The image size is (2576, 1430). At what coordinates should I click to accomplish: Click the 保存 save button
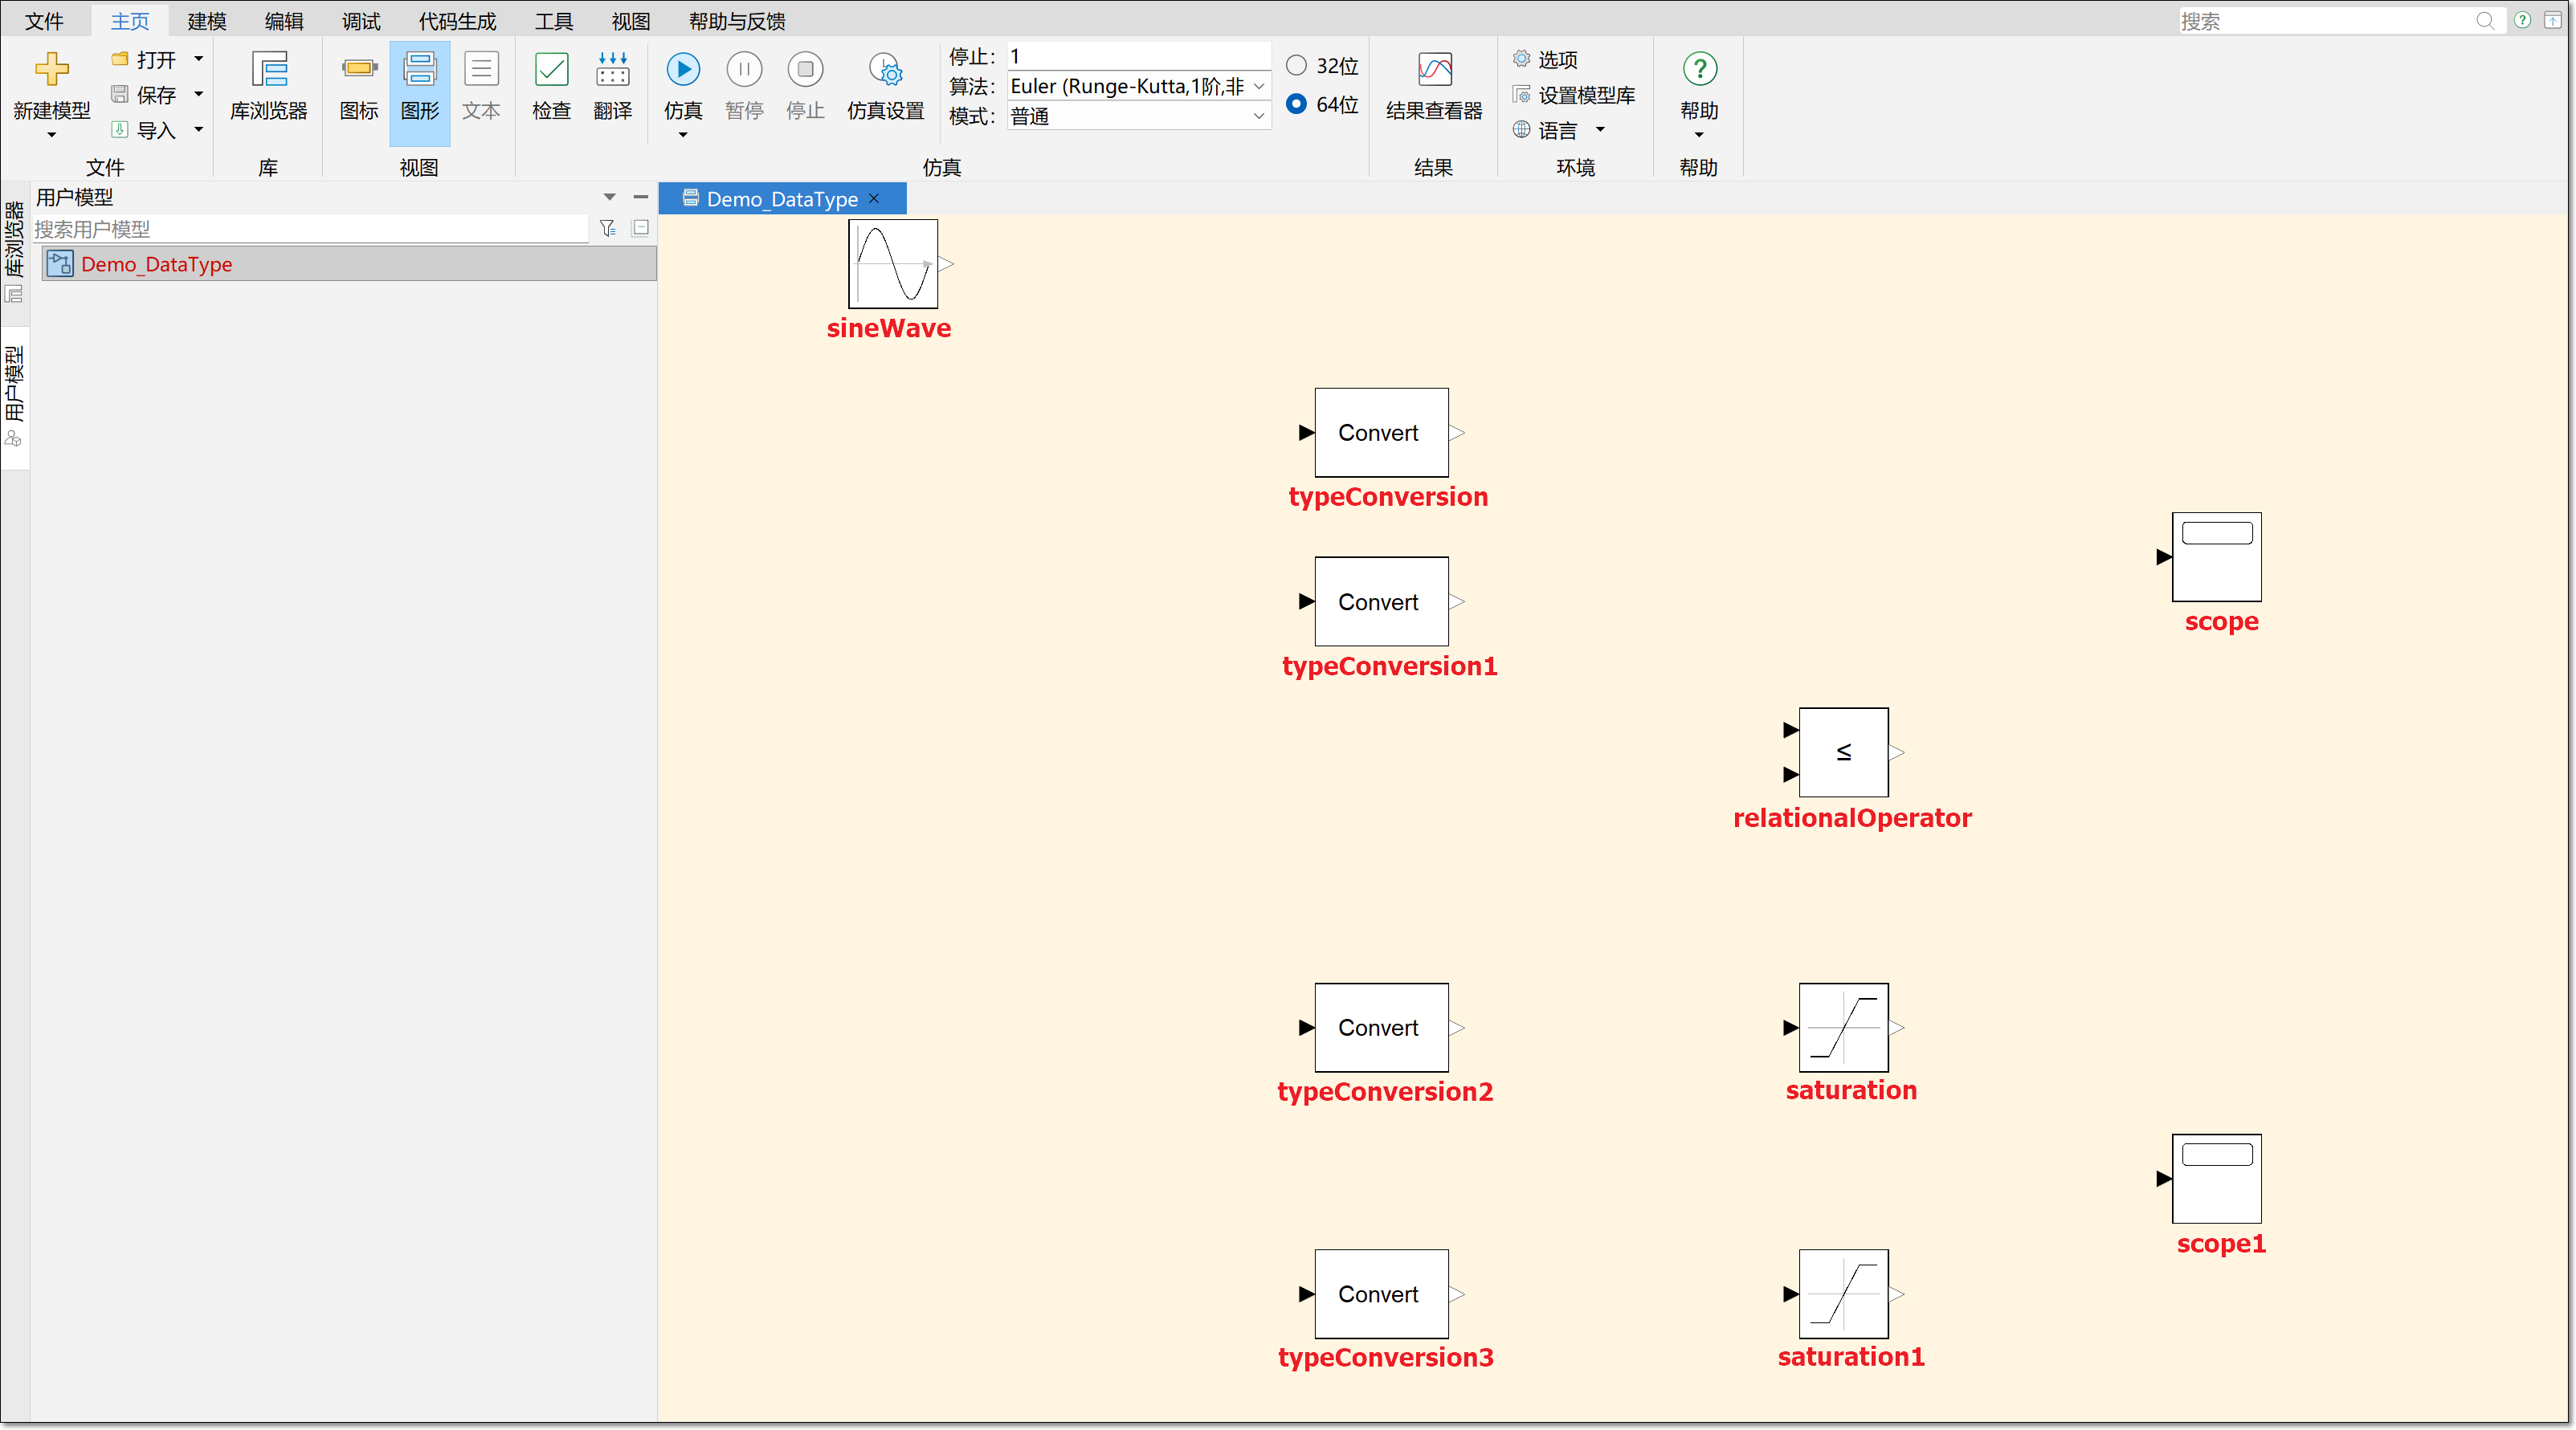point(145,94)
